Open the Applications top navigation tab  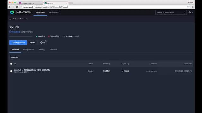point(40,13)
